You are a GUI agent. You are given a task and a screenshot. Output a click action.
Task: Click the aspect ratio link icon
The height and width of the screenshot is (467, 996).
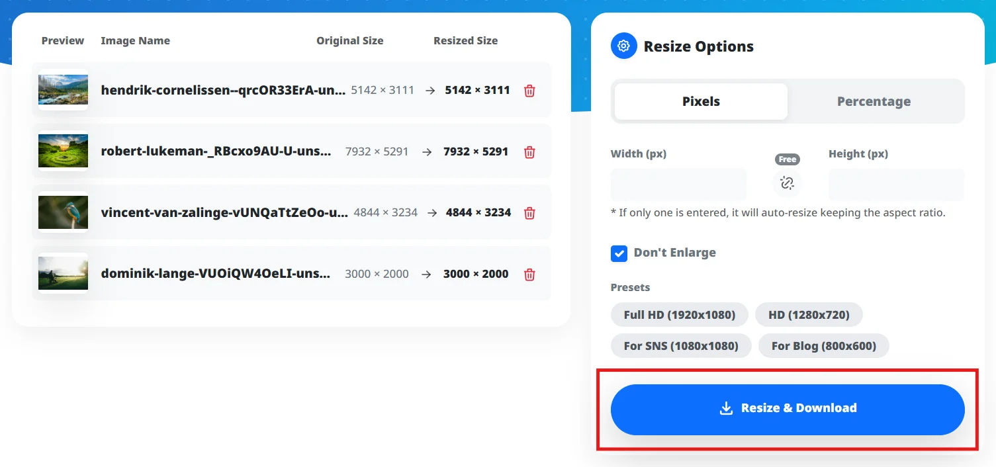(787, 183)
